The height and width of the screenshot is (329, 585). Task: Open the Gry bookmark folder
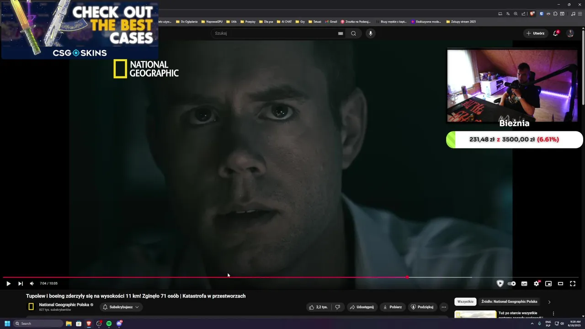[x=300, y=21]
